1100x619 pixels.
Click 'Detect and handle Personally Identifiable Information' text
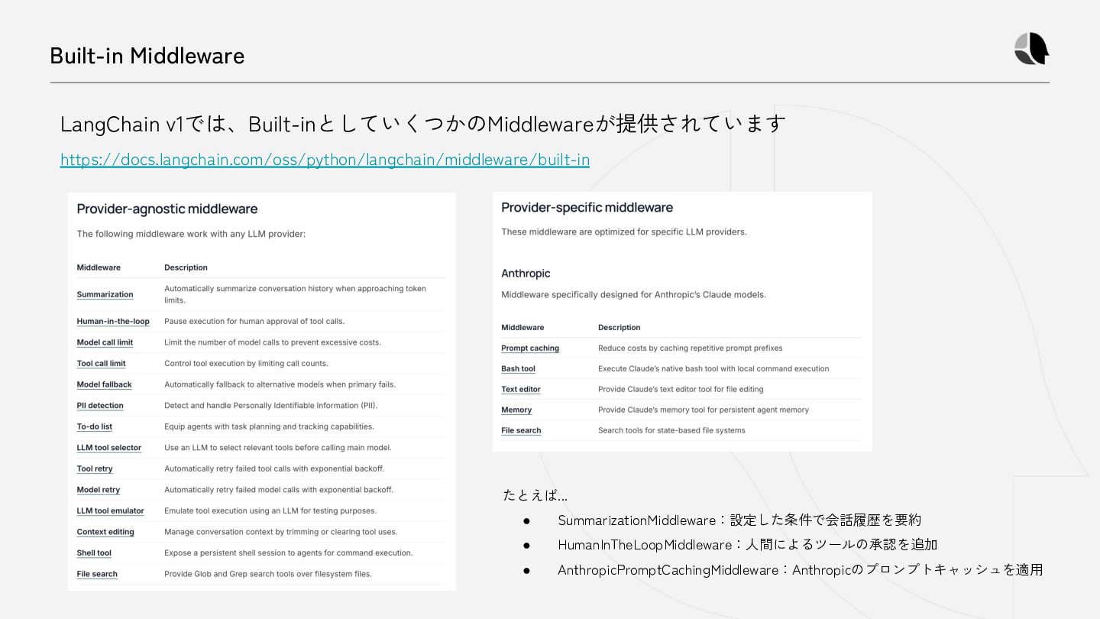(x=270, y=406)
